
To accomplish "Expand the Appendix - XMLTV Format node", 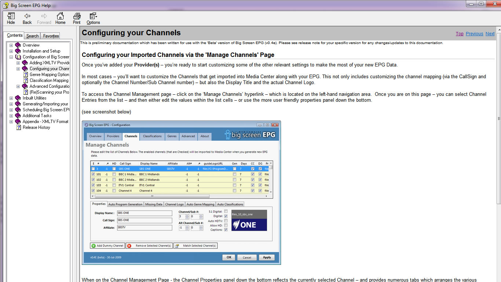I will [x=11, y=122].
